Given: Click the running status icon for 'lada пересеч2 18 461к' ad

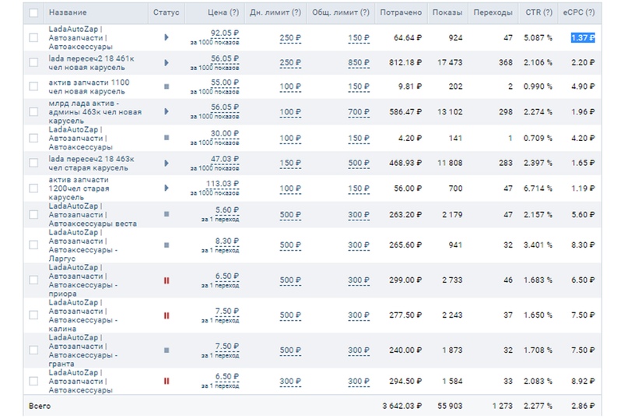Looking at the screenshot, I should 166,62.
